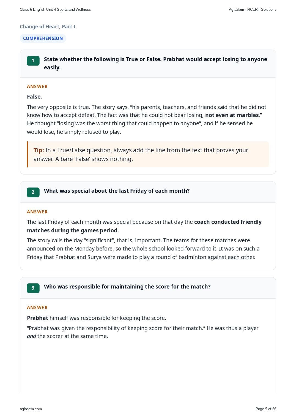Click the first question's ANSWER label
Viewport: 296px width, 419px height.
pyautogui.click(x=37, y=86)
